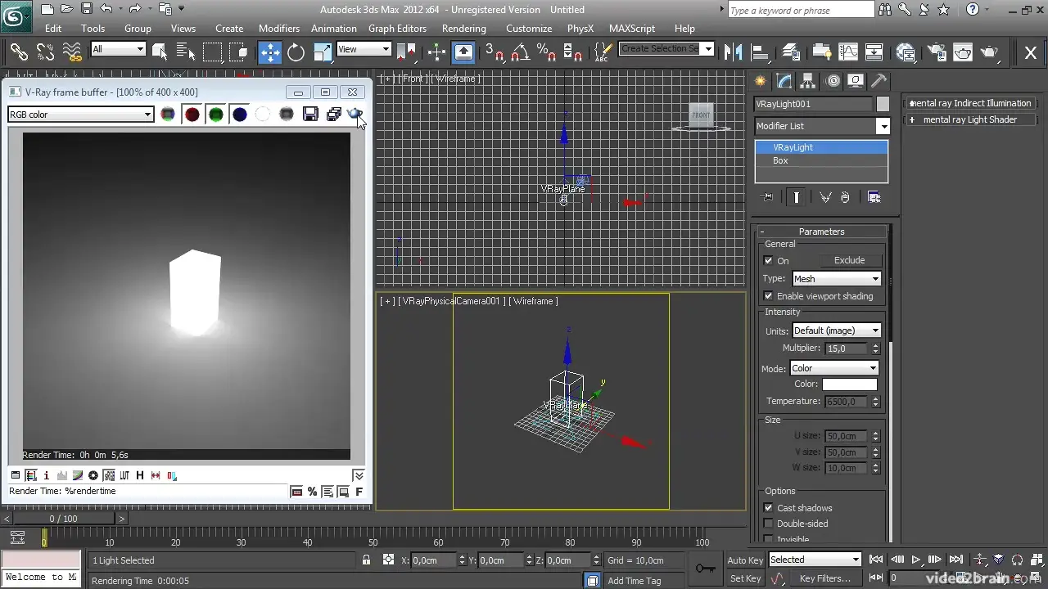Toggle Set Key mode
Image resolution: width=1048 pixels, height=589 pixels.
pos(745,578)
